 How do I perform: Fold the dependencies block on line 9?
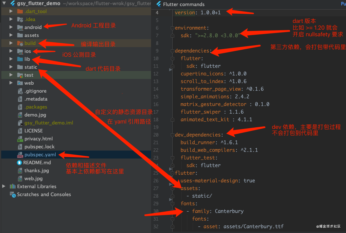point(172,51)
